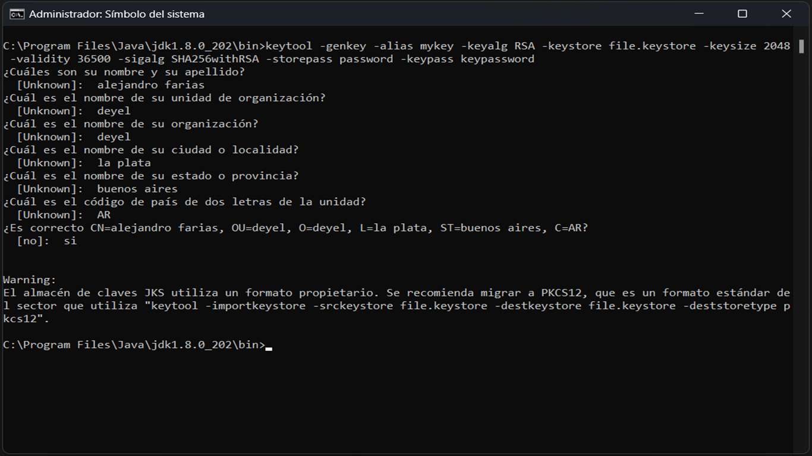Select the blinking cursor at the active prompt
The width and height of the screenshot is (812, 456).
coord(269,345)
